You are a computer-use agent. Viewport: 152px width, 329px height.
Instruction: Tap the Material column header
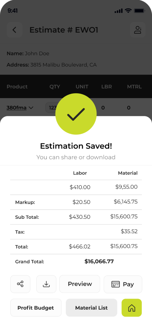pos(128,173)
